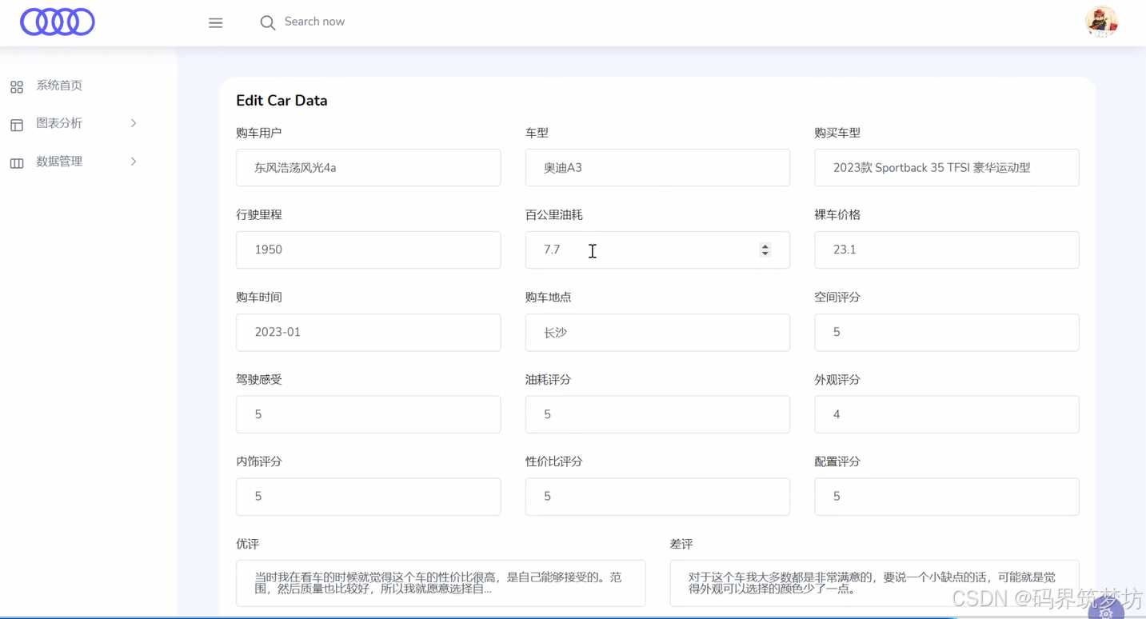Click the 性价比评分 input field
The height and width of the screenshot is (619, 1146).
click(x=657, y=497)
